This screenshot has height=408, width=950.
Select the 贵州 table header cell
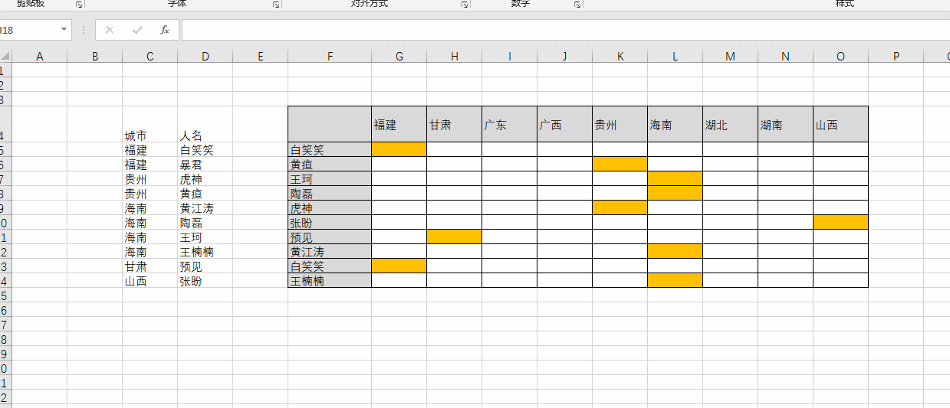[620, 124]
